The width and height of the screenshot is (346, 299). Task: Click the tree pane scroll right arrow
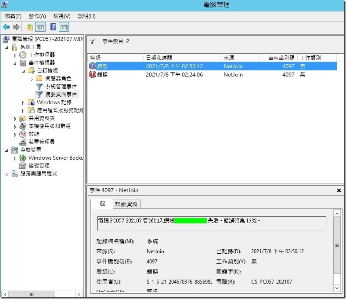(x=79, y=294)
